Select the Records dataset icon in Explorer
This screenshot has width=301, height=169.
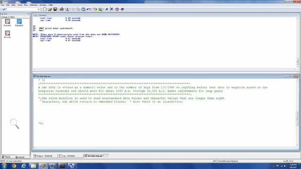[x=8, y=34]
